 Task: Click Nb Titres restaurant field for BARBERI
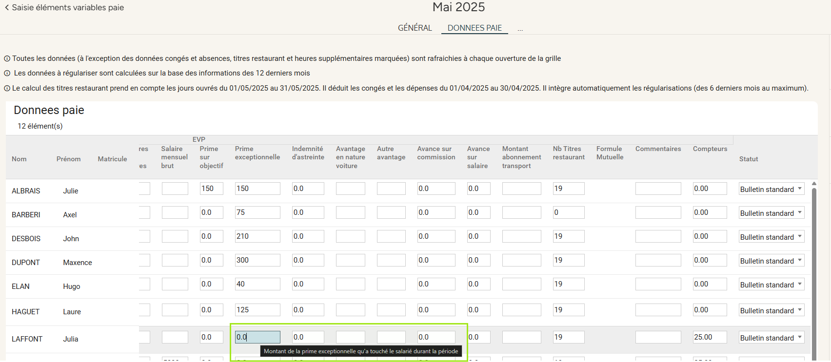click(x=568, y=212)
